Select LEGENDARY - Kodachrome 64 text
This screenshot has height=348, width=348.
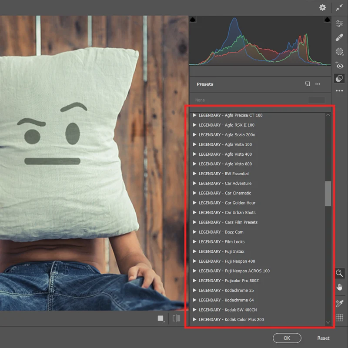(226, 300)
